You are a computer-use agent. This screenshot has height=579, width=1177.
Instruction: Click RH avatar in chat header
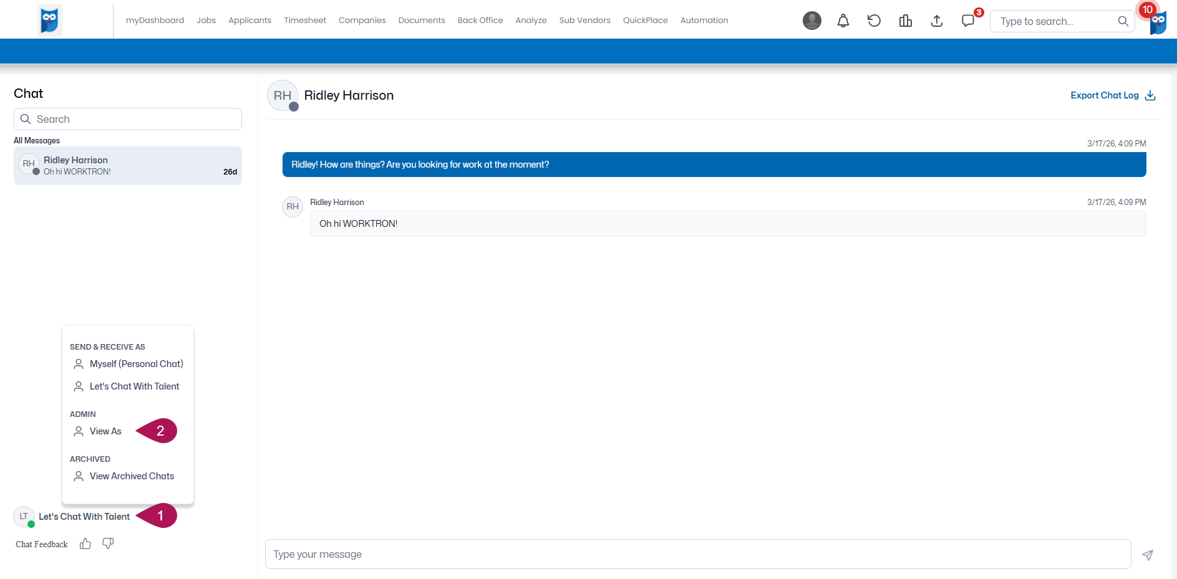tap(283, 95)
